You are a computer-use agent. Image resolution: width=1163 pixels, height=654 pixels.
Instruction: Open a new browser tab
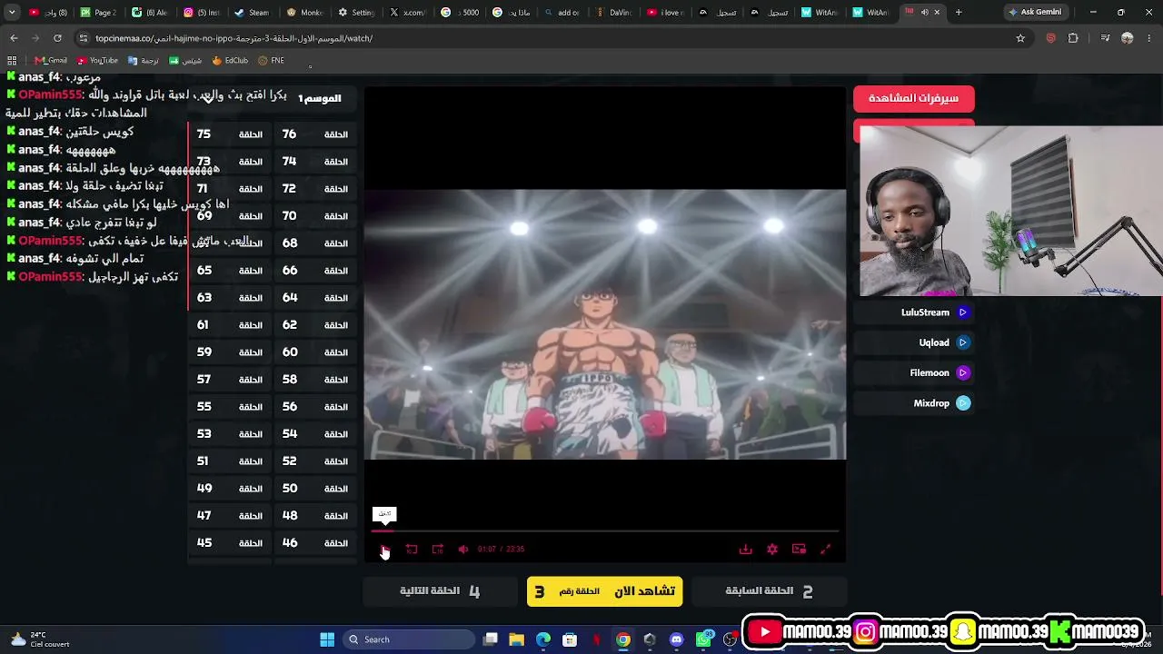[959, 13]
